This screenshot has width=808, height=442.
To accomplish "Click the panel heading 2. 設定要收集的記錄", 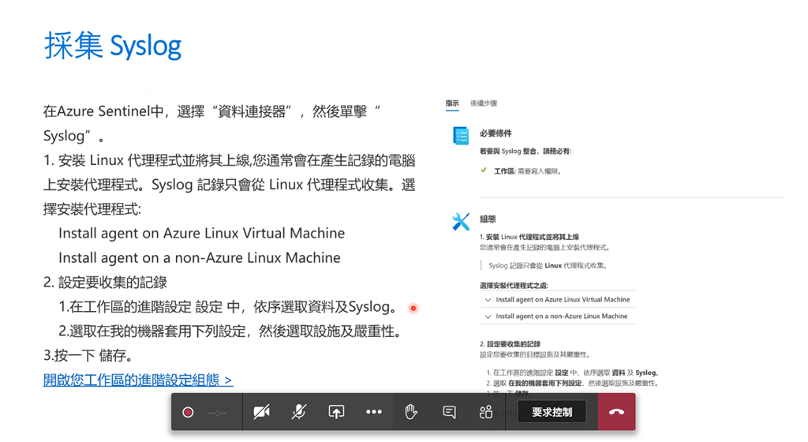I will [511, 343].
